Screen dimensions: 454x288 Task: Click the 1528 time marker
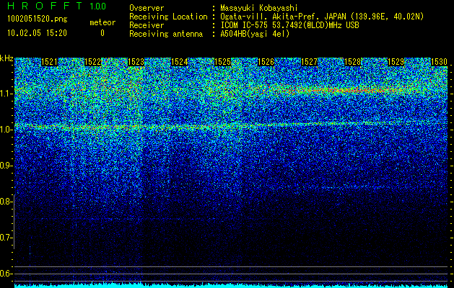tap(353, 62)
